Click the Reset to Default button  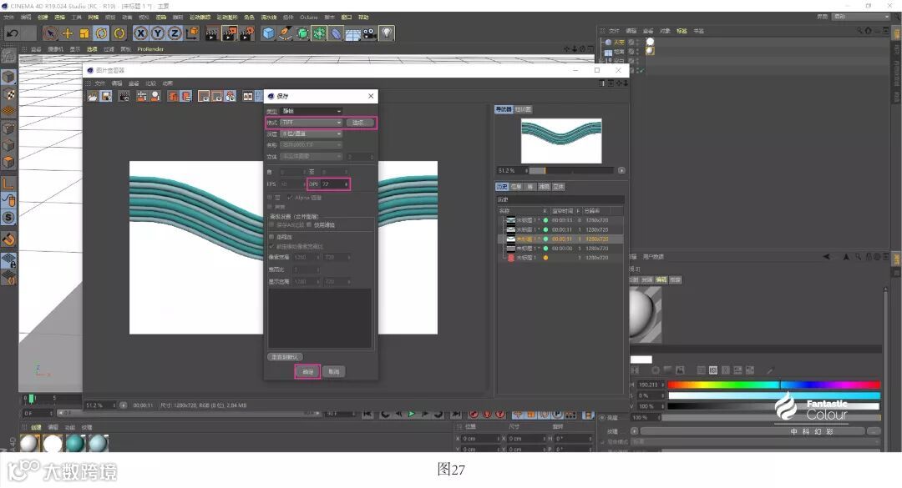click(x=285, y=357)
